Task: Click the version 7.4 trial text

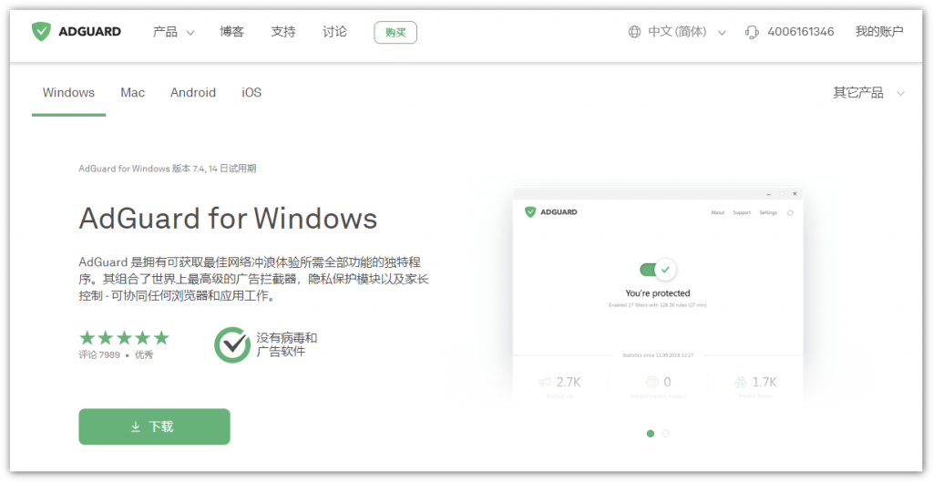Action: 168,169
